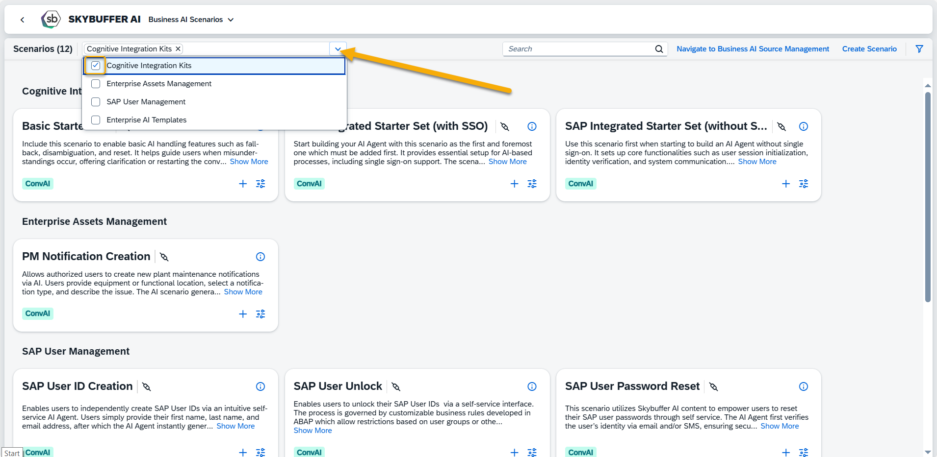Show More for Starter Set with SSO

tap(508, 162)
